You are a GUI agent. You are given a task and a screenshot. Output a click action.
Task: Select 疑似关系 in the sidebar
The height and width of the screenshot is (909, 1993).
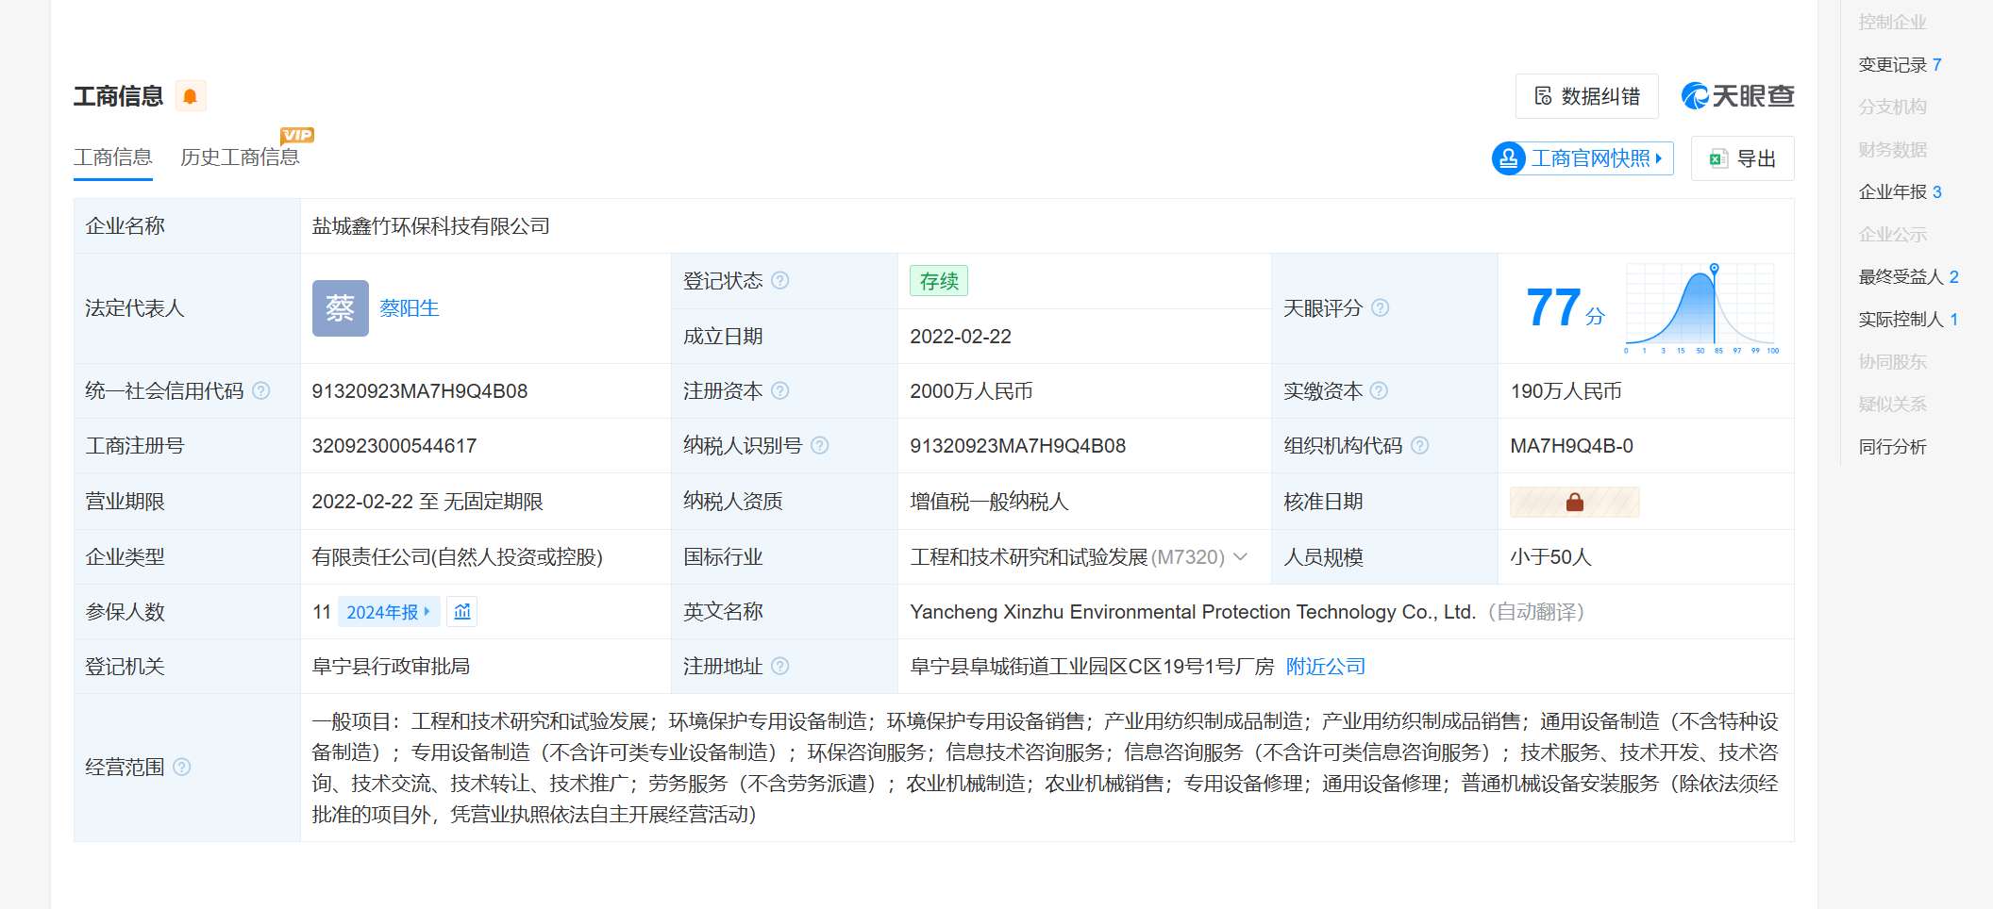pyautogui.click(x=1893, y=405)
